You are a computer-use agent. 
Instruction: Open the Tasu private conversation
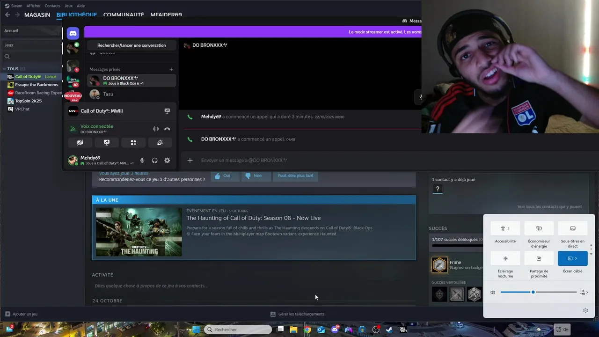(131, 94)
